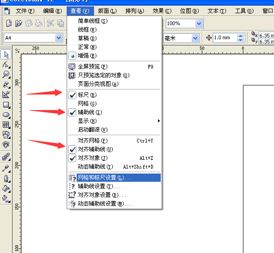274x253 pixels.
Task: Select the Basic shapes tool
Action: click(6, 135)
